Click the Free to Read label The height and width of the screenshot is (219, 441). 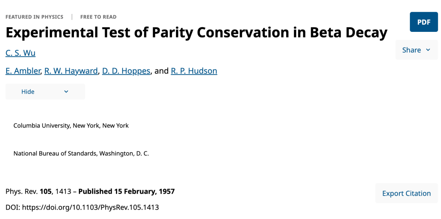(x=98, y=17)
